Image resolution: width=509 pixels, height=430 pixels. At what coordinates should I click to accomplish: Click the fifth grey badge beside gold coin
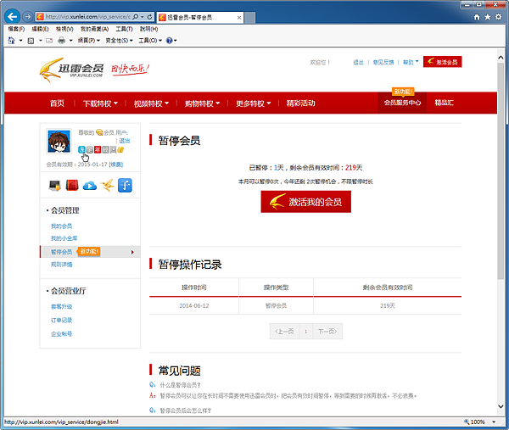pyautogui.click(x=113, y=149)
